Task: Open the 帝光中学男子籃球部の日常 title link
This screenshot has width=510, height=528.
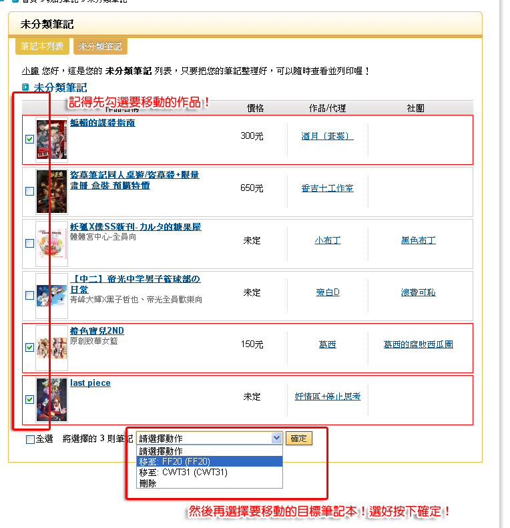Action: coord(136,284)
